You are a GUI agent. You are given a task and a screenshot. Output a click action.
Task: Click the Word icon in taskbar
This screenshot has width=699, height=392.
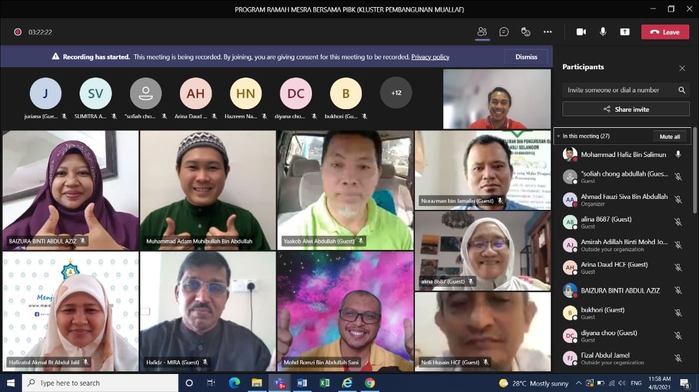coord(302,383)
